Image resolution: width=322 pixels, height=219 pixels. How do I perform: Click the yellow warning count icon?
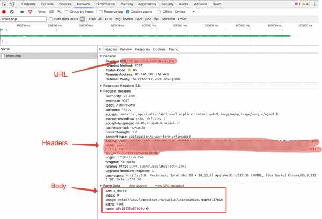(x=304, y=4)
